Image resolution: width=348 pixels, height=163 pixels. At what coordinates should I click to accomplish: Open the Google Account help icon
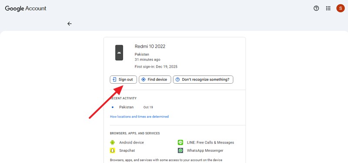(316, 8)
